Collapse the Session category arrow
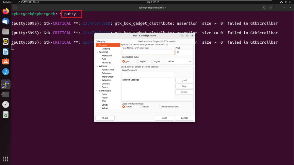The image size is (294, 165). coord(97,45)
